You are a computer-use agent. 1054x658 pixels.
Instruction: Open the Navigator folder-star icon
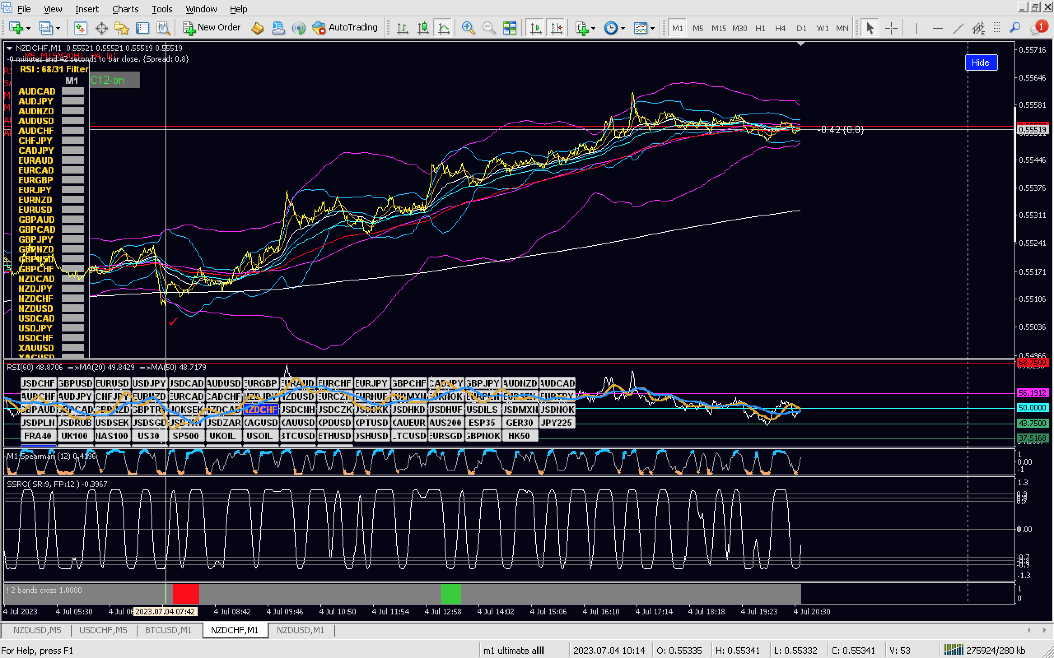(121, 28)
